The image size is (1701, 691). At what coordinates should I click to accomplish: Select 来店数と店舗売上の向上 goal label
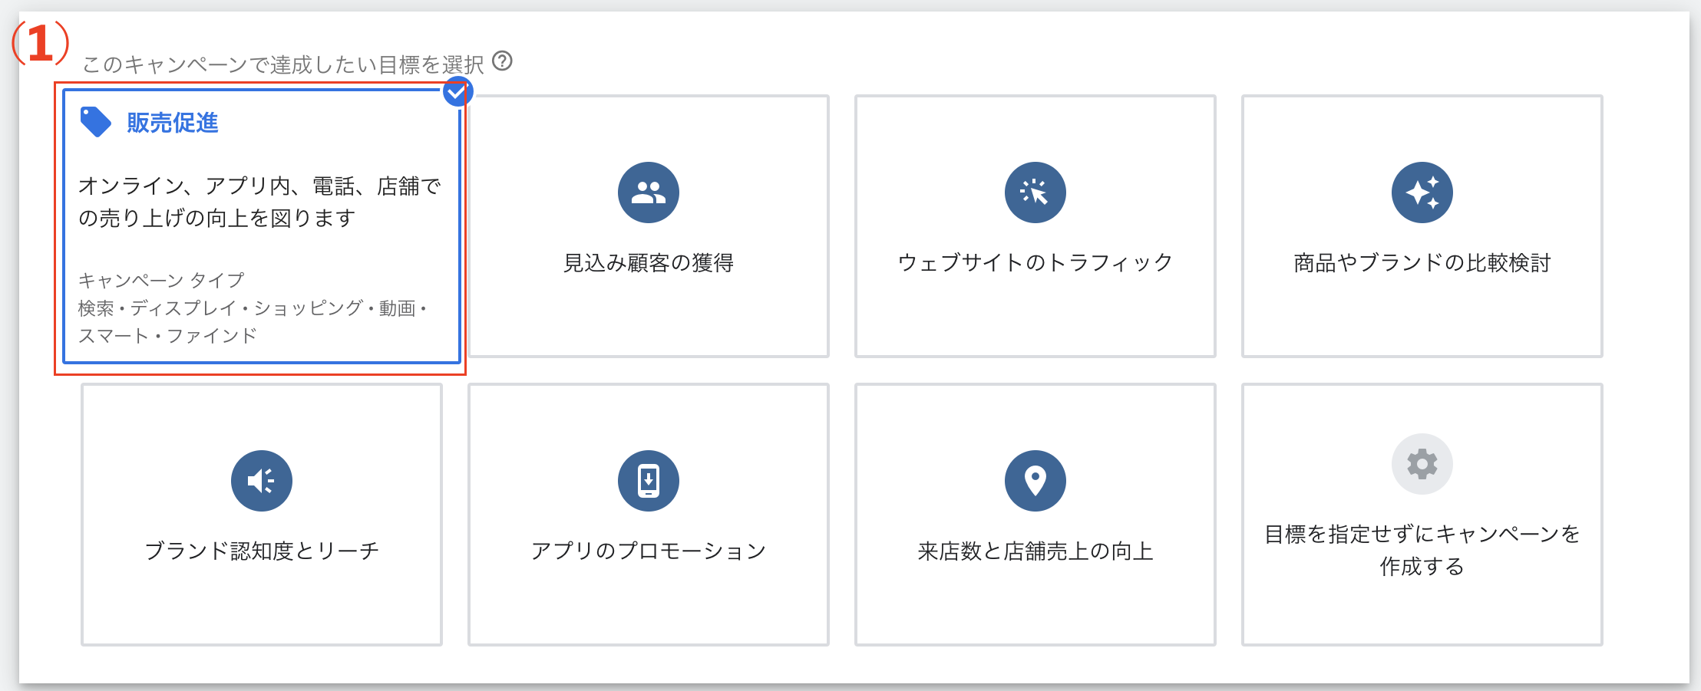pos(1035,551)
